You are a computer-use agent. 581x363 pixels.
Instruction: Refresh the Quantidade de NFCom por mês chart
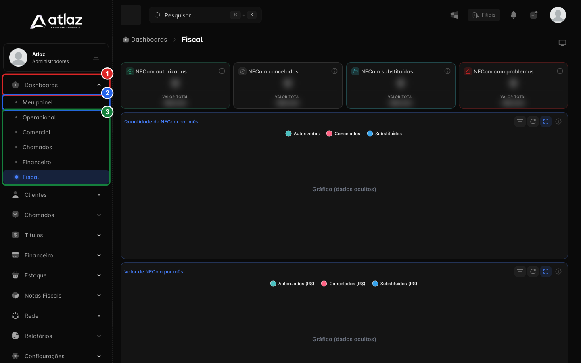click(x=533, y=121)
